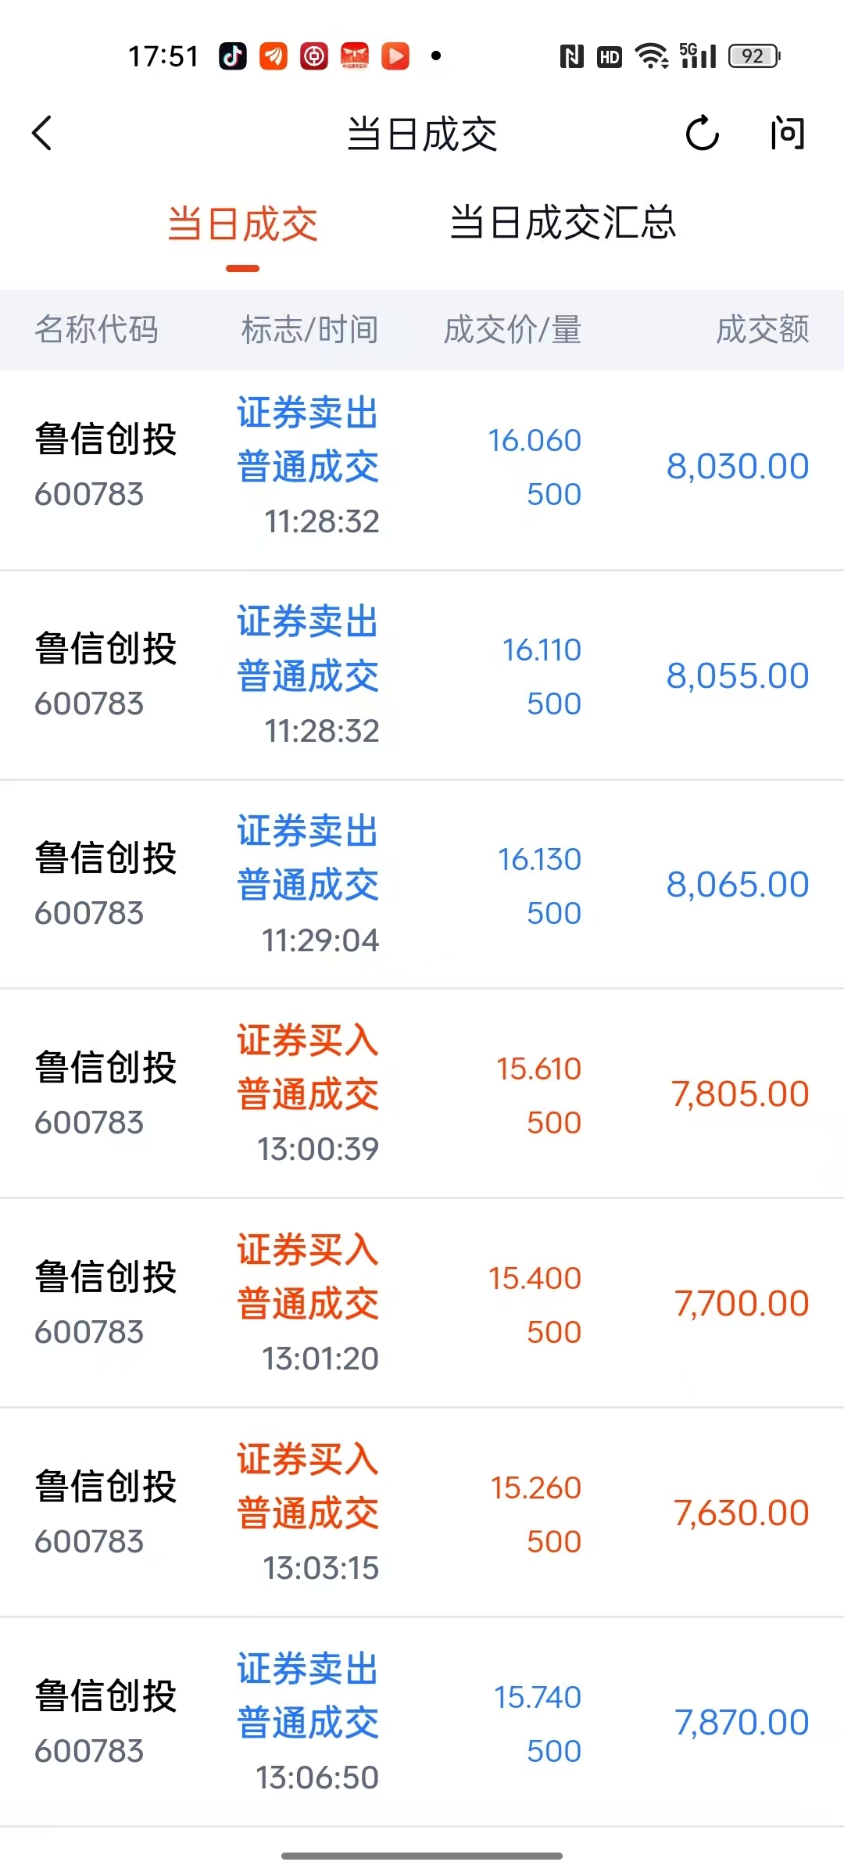844x1876 pixels.
Task: Tap the TikTok status bar icon
Action: coord(232,56)
